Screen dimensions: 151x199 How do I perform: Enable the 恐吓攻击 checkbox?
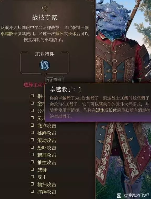pyautogui.click(x=32, y=147)
